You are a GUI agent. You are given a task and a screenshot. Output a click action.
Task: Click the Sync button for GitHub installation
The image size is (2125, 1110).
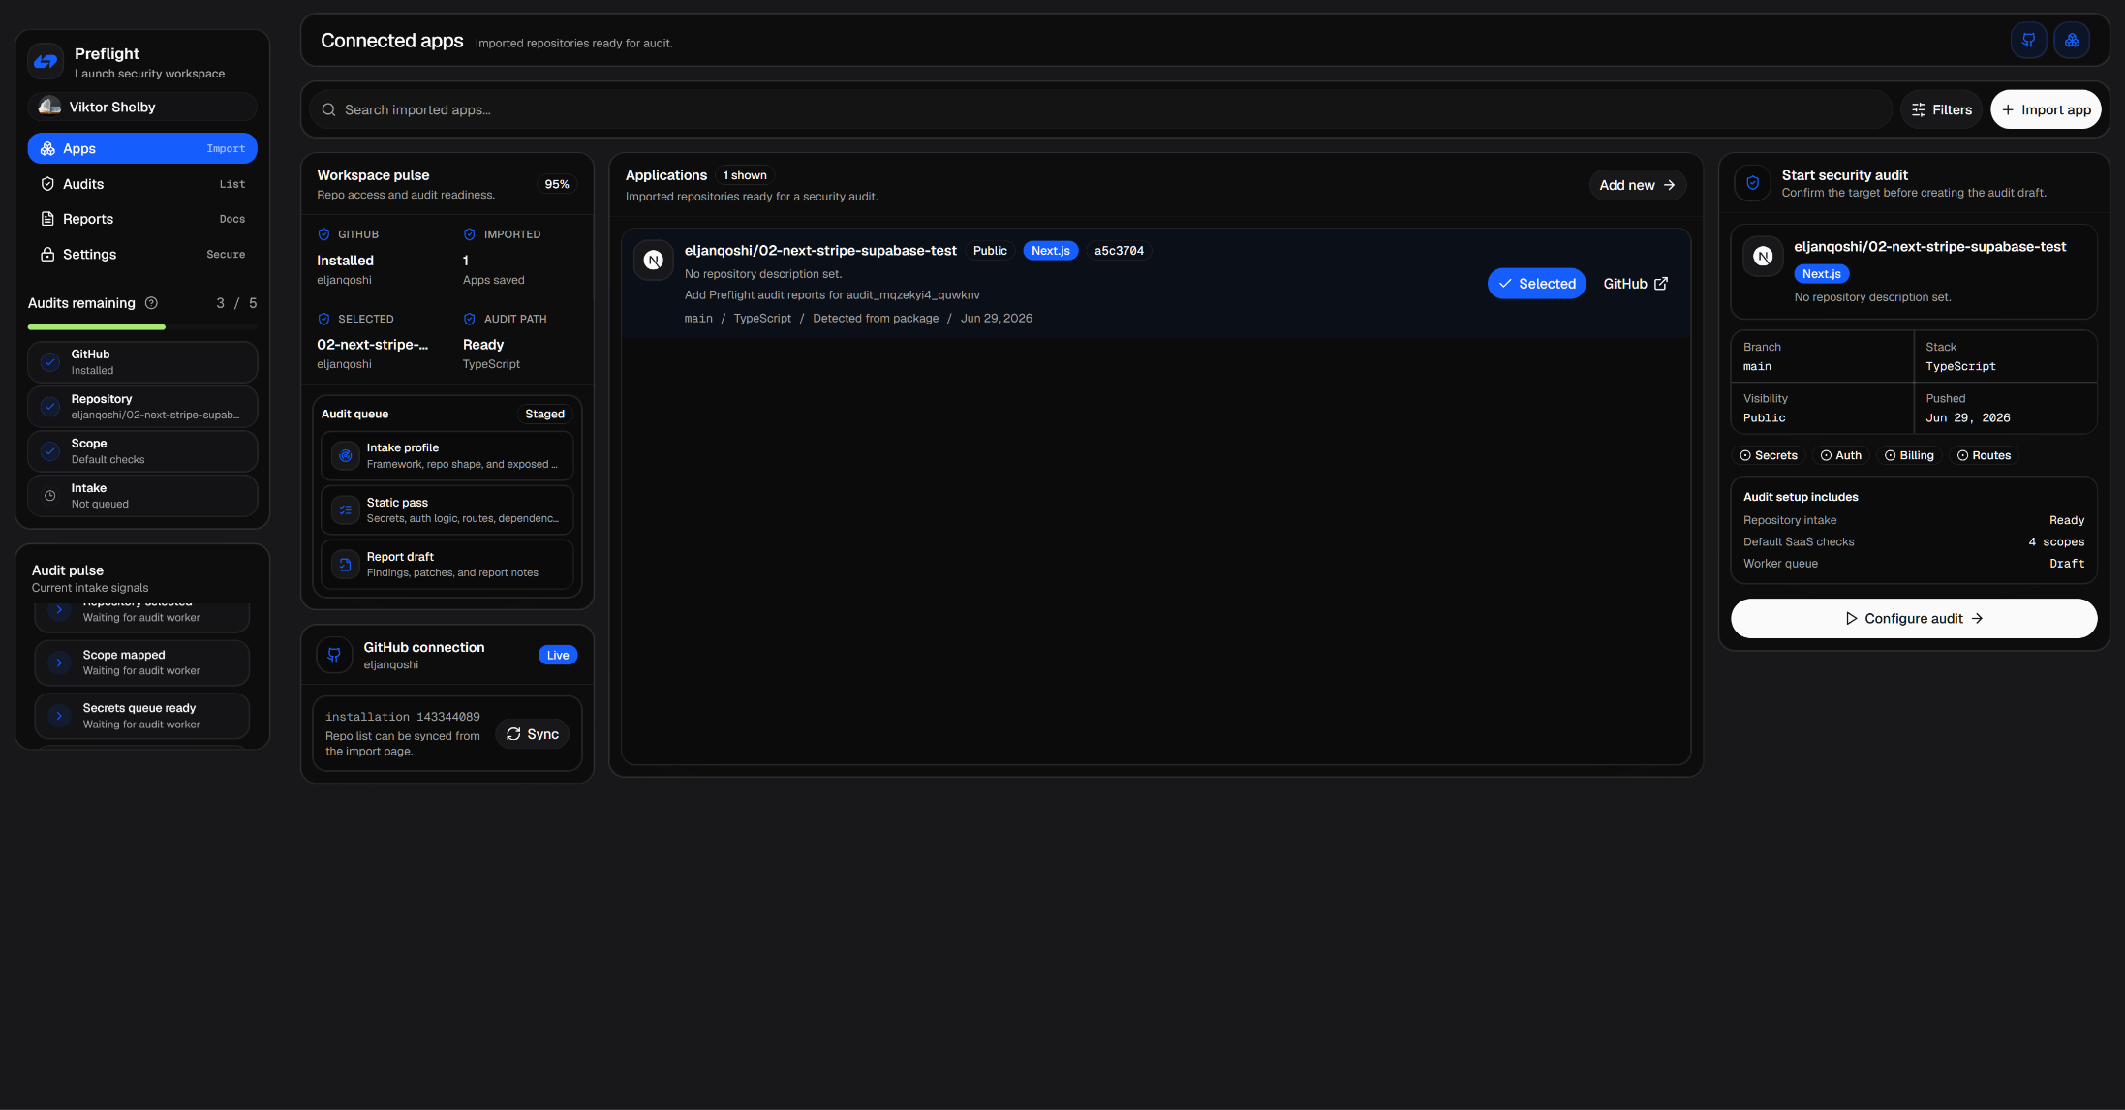[533, 734]
